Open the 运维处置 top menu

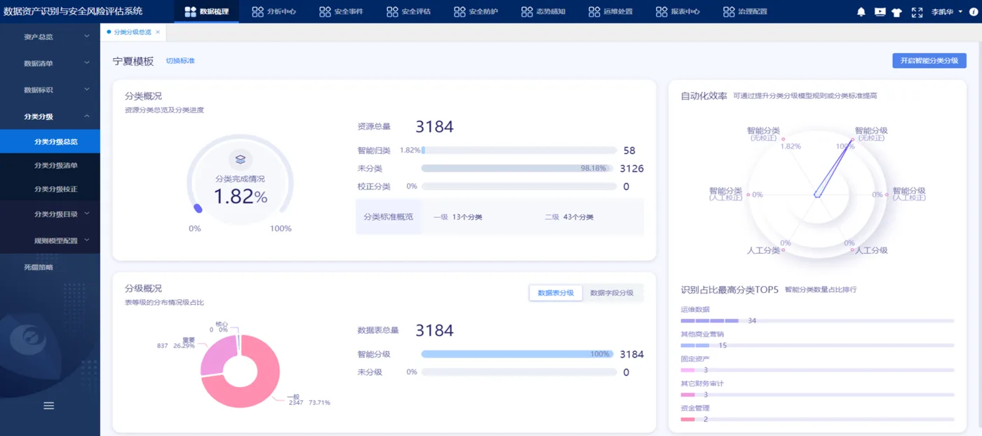[x=610, y=11]
